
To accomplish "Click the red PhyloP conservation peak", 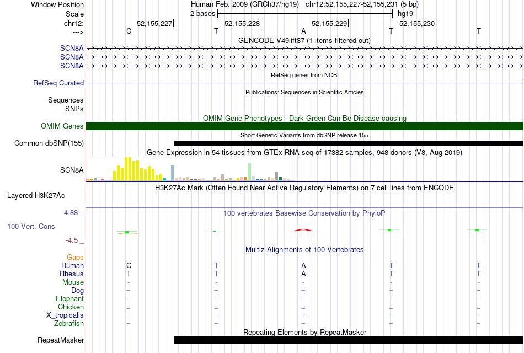I will 303,230.
